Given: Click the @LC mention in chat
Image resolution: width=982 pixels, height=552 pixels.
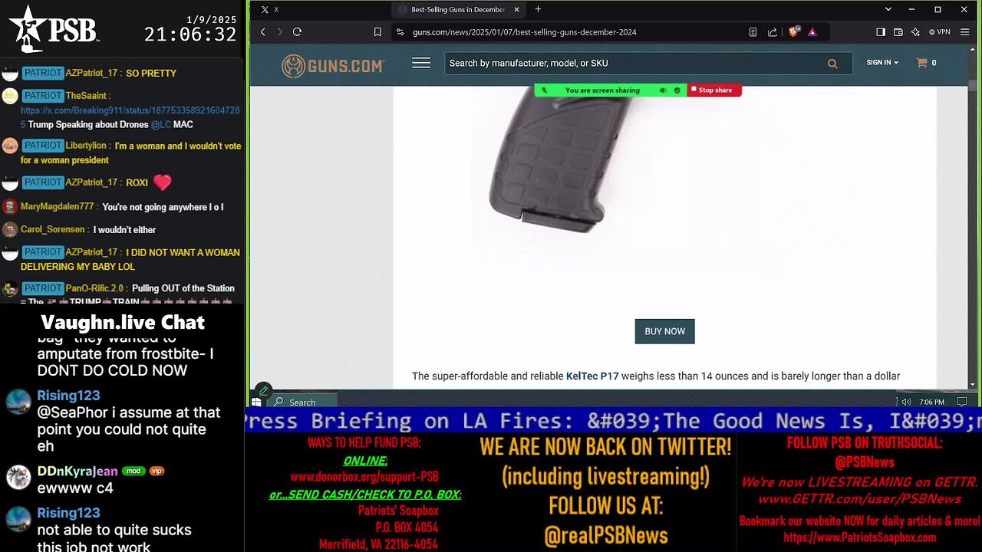Looking at the screenshot, I should (161, 124).
